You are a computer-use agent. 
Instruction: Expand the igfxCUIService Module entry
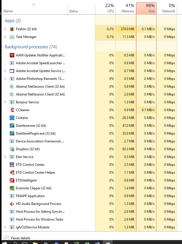pos(5,227)
